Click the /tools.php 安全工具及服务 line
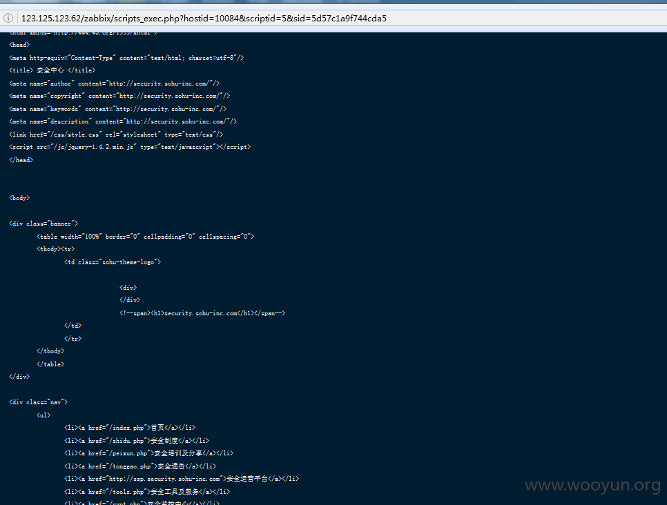The width and height of the screenshot is (667, 505). click(x=147, y=491)
